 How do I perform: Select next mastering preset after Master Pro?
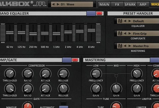(x=130, y=46)
